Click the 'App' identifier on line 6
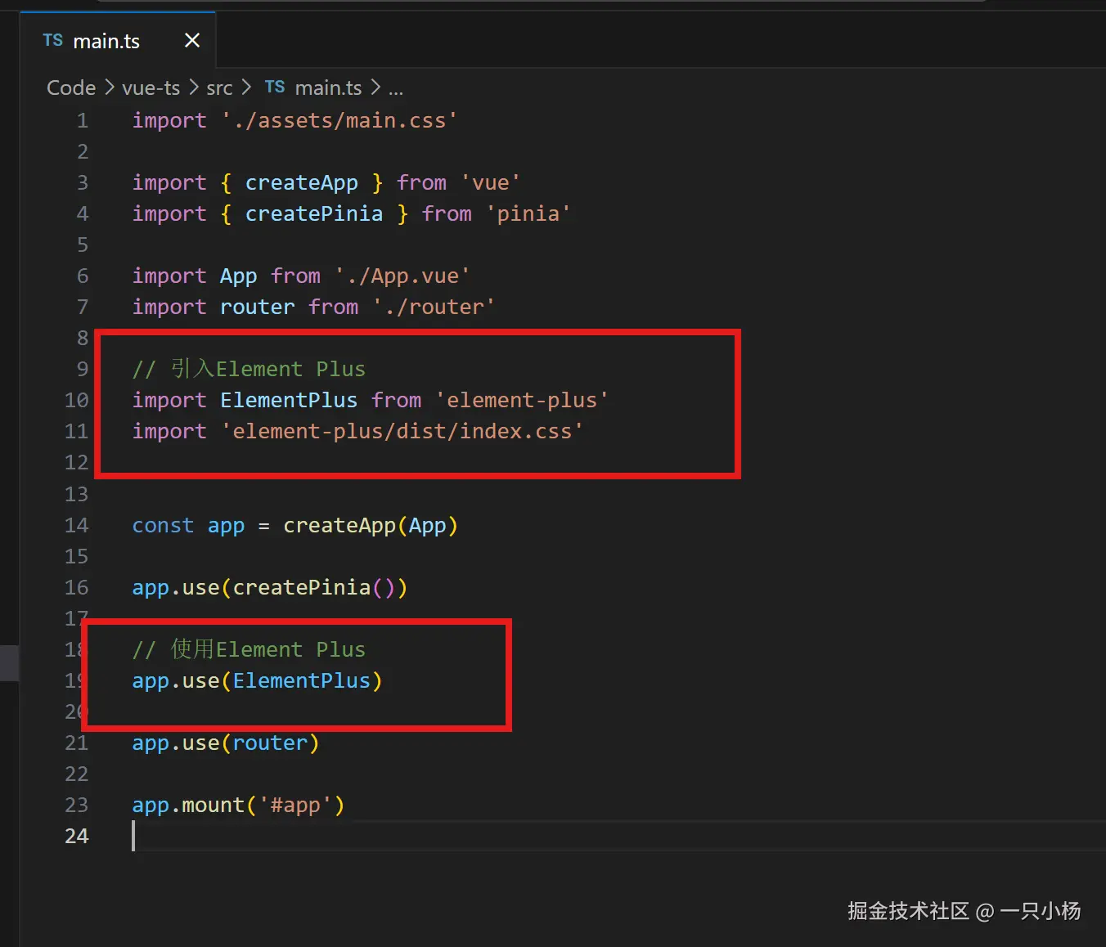Image resolution: width=1106 pixels, height=947 pixels. click(x=239, y=276)
